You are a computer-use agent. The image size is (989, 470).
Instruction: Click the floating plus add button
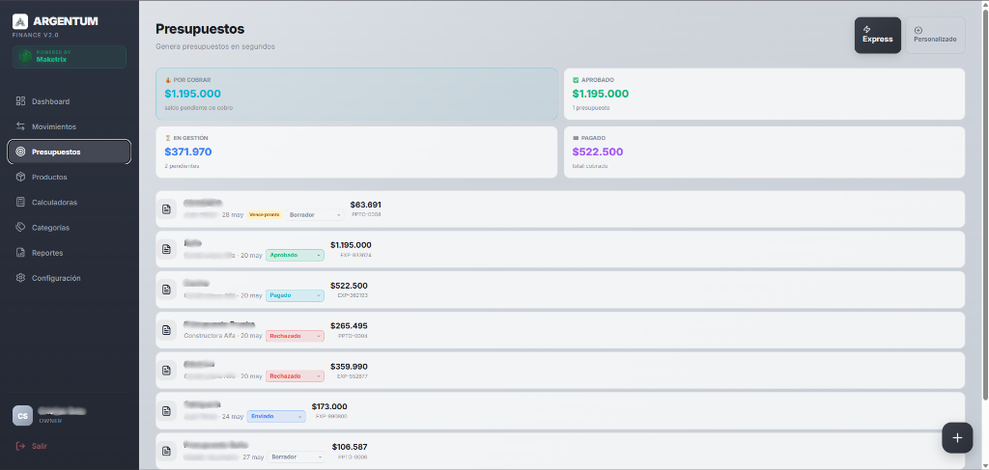(x=957, y=438)
